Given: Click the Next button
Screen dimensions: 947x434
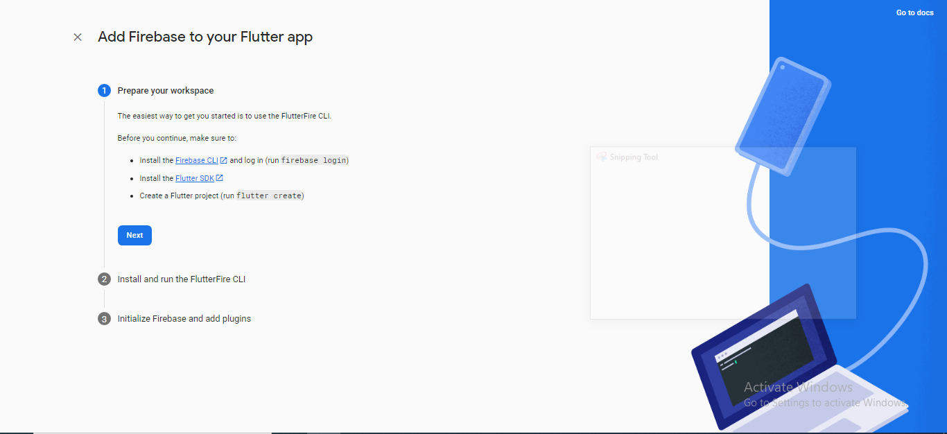Looking at the screenshot, I should pyautogui.click(x=134, y=236).
